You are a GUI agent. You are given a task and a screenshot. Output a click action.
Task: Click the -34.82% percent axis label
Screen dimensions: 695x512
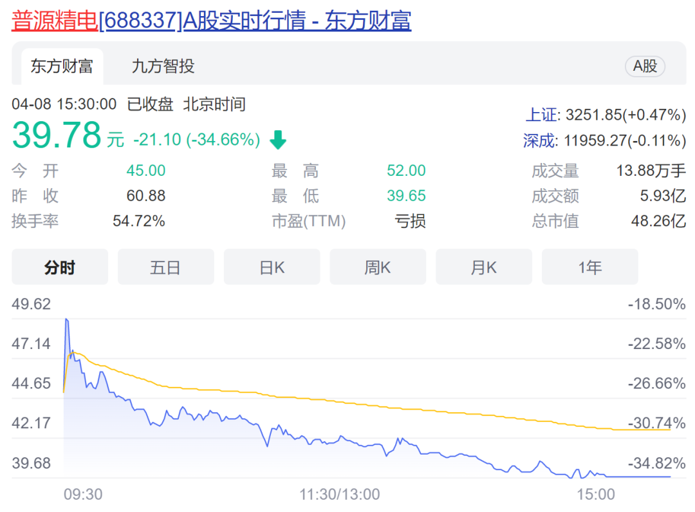coord(657,463)
